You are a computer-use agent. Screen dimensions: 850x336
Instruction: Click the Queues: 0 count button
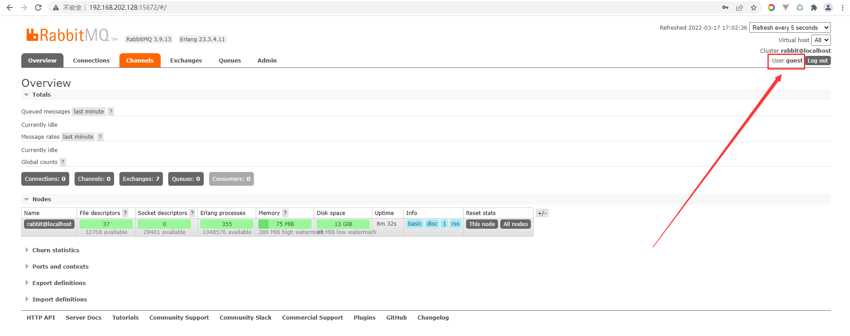[186, 179]
